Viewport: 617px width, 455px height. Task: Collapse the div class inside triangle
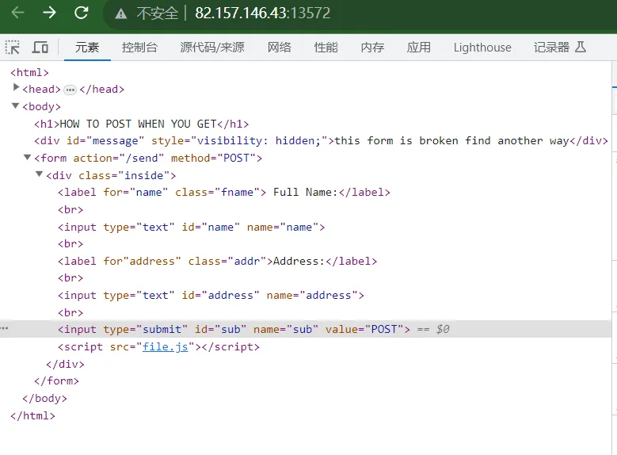39,174
